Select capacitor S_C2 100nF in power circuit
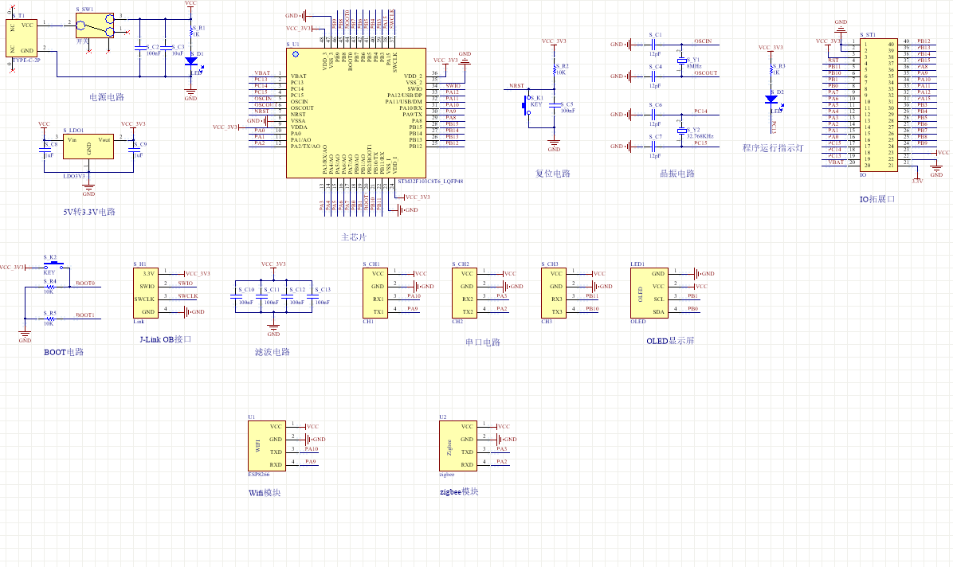 click(139, 48)
